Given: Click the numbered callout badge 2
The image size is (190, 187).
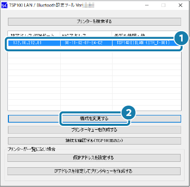Looking at the screenshot, I should (128, 113).
